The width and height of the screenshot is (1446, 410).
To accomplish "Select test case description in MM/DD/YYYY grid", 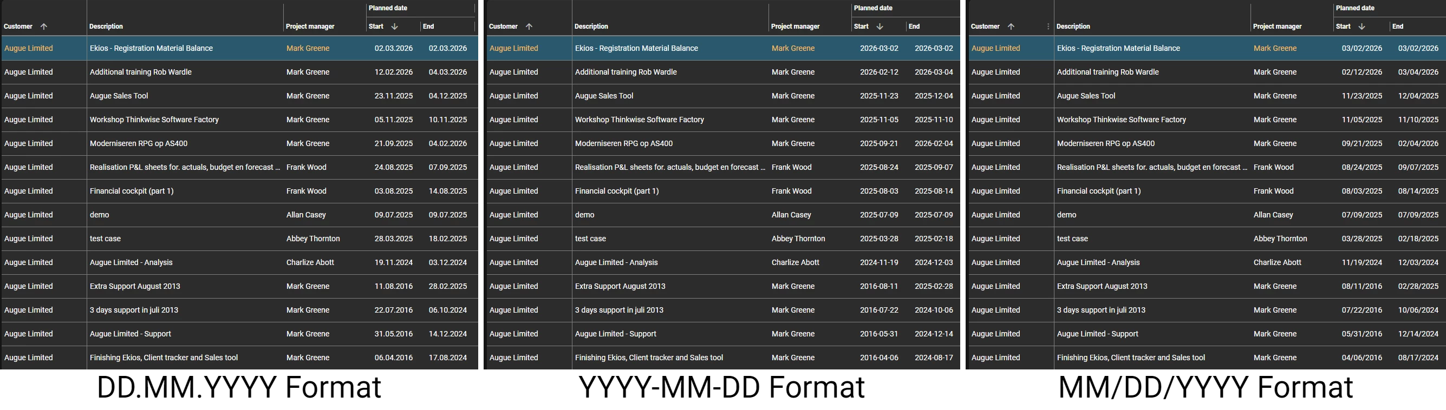I will tap(1072, 239).
